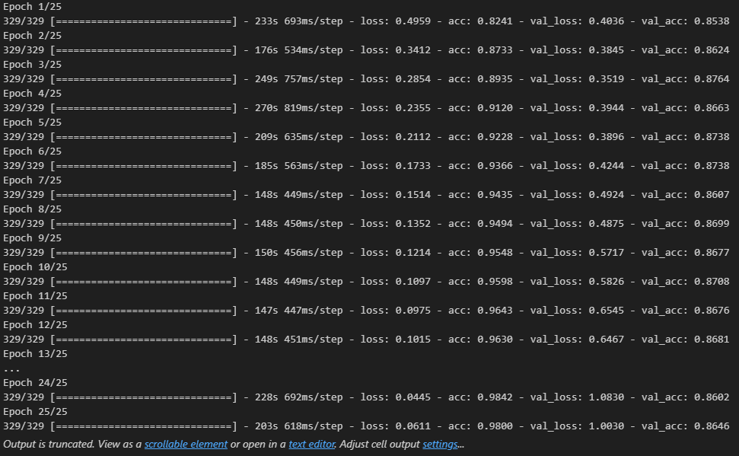739x456 pixels.
Task: Click the val_loss value 0.6467
Action: click(x=606, y=339)
